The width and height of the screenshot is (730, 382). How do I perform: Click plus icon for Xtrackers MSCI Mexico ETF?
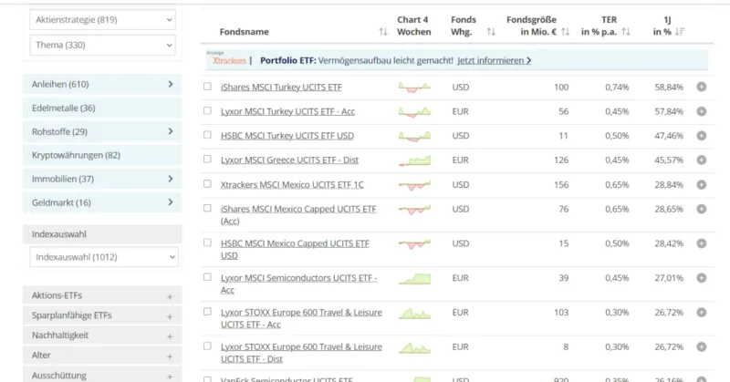coord(701,184)
